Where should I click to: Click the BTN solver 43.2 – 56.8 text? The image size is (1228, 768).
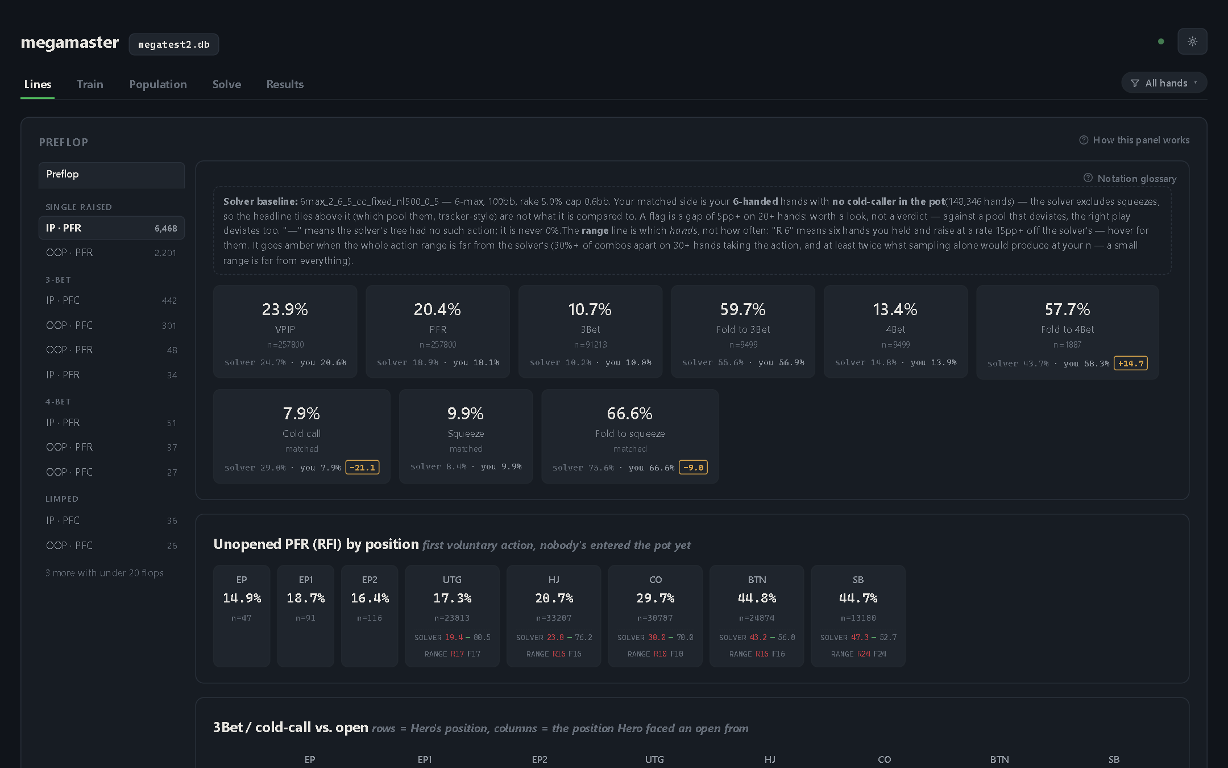click(757, 638)
